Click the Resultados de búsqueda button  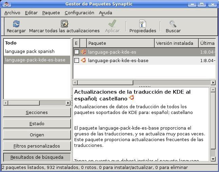click(x=37, y=157)
